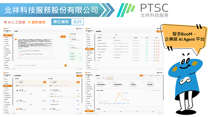Click red delete icon on TEST row
Image resolution: width=209 pixels, height=117 pixels.
click(x=159, y=61)
